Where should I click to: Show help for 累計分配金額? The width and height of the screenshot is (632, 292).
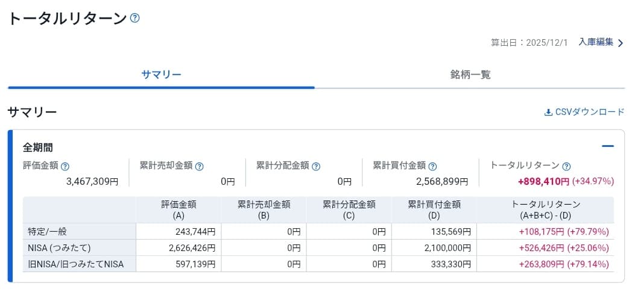[316, 166]
